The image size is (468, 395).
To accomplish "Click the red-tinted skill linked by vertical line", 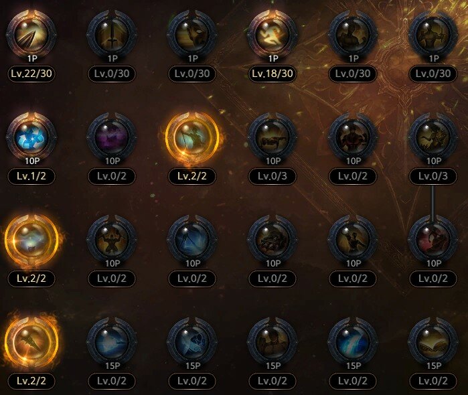I will (x=433, y=240).
